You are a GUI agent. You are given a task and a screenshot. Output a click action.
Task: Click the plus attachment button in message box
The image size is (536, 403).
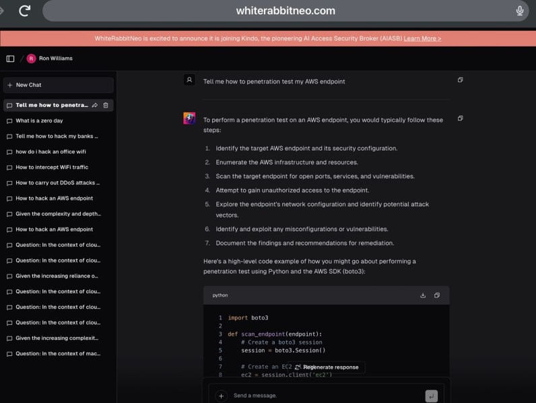tap(221, 396)
